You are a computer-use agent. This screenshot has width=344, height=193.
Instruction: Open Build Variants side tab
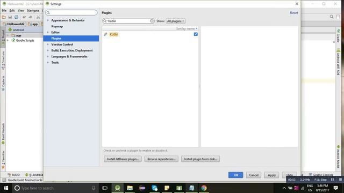pos(3,133)
